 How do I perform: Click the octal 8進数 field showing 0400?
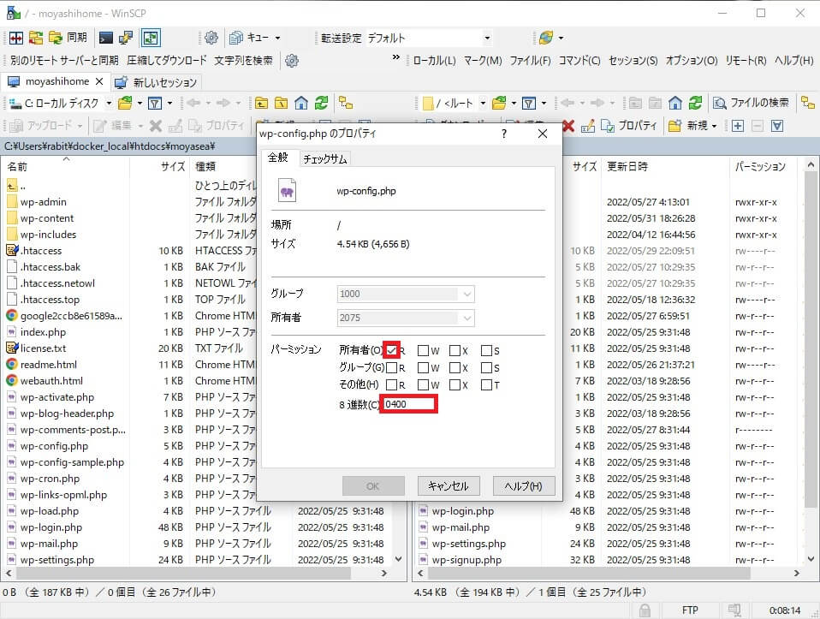(410, 403)
